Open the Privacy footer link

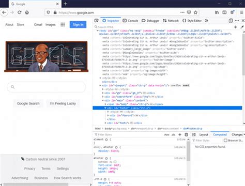pos(29,168)
